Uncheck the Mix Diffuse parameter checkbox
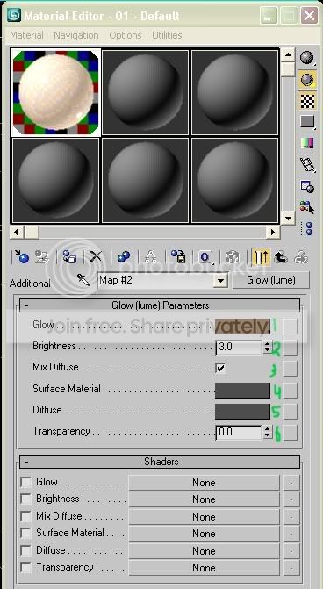This screenshot has height=589, width=323. pyautogui.click(x=221, y=368)
